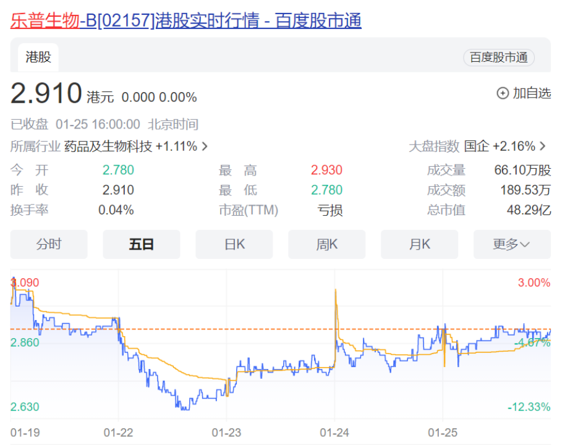565x445 pixels.
Task: Click the 2.860 price axis label
Action: click(x=25, y=342)
